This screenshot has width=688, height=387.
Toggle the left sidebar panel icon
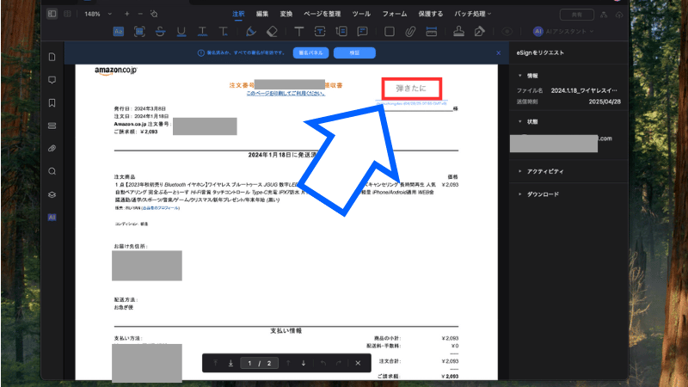pos(52,14)
